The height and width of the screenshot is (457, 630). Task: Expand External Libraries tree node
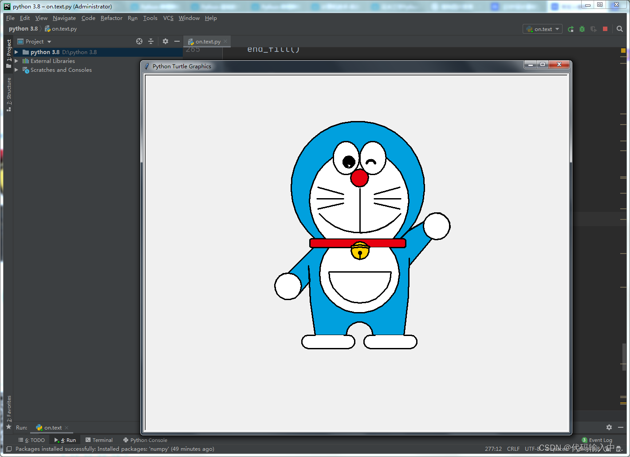tap(16, 61)
